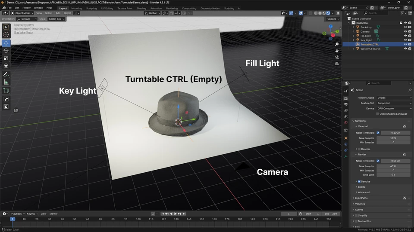Open the Playback popover
414x232 pixels.
tap(18, 214)
